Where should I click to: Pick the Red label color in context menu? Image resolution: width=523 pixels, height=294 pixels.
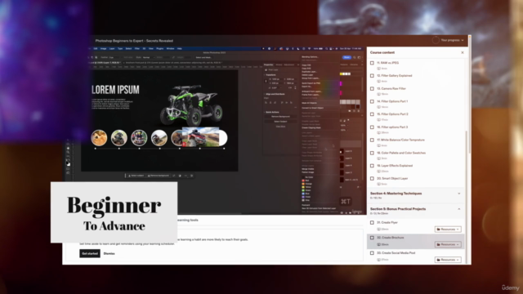click(x=306, y=180)
